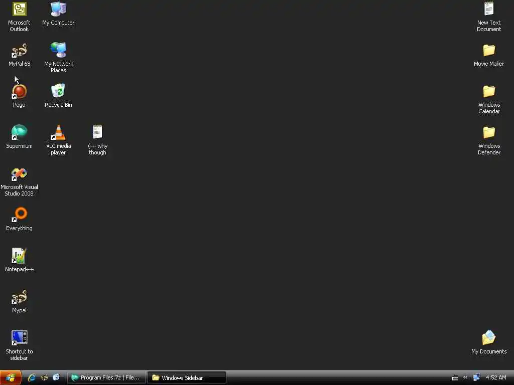
Task: Launch Internet Explorer from quick launch
Action: [x=32, y=378]
